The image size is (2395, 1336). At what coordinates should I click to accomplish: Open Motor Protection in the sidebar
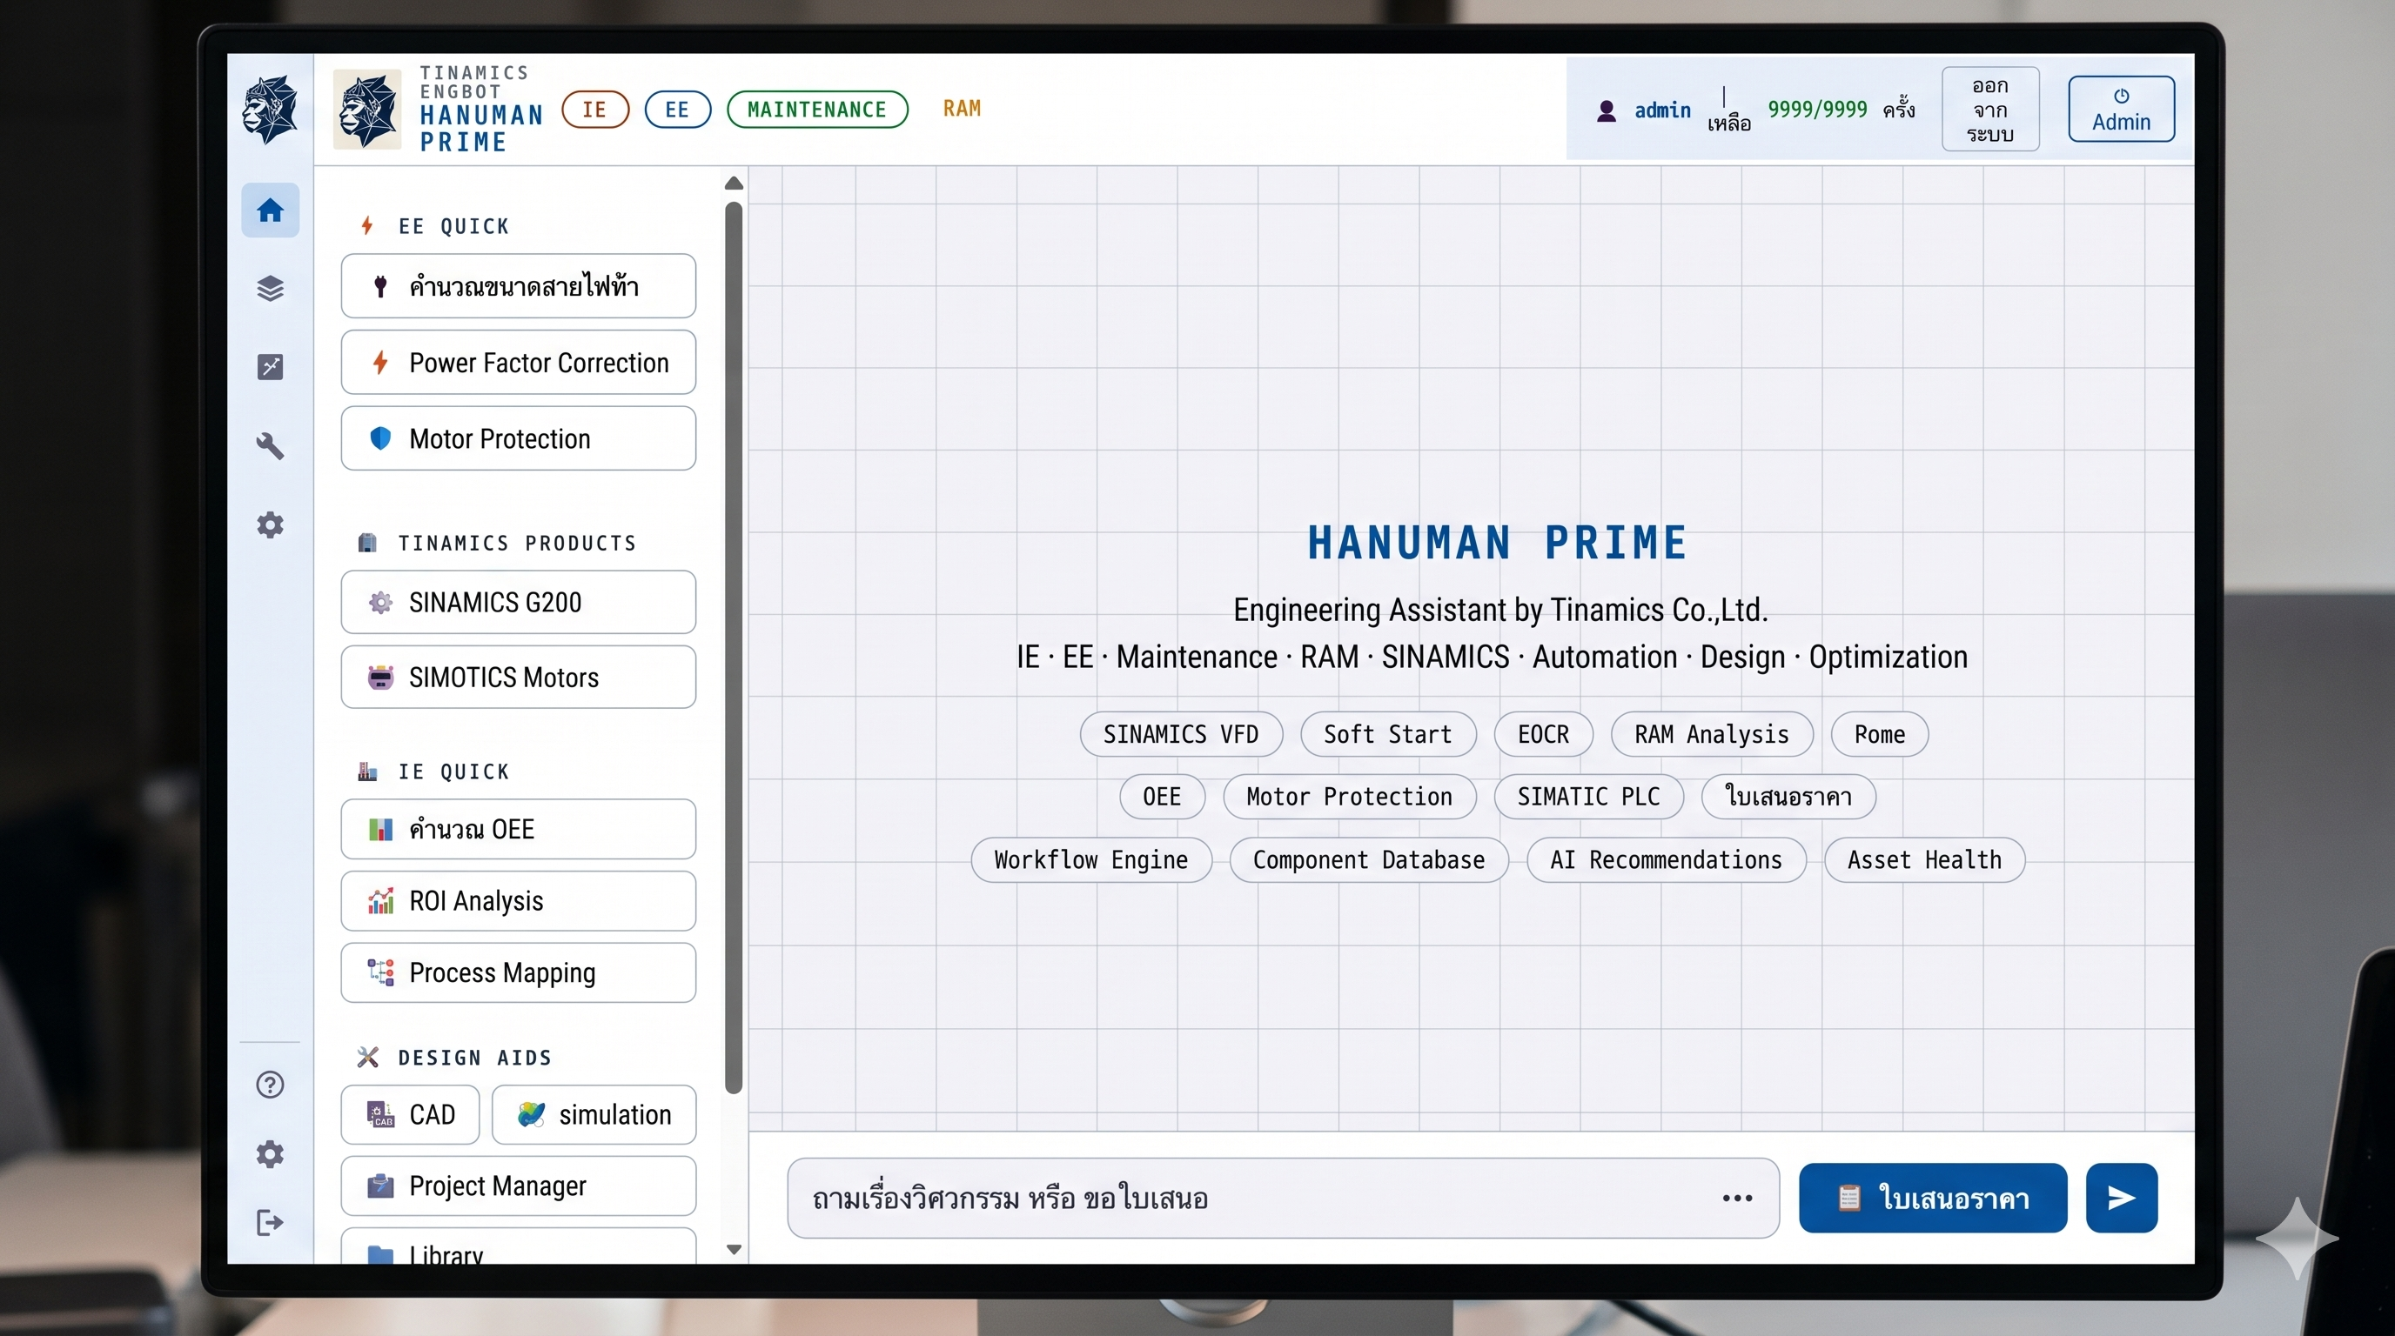click(518, 438)
